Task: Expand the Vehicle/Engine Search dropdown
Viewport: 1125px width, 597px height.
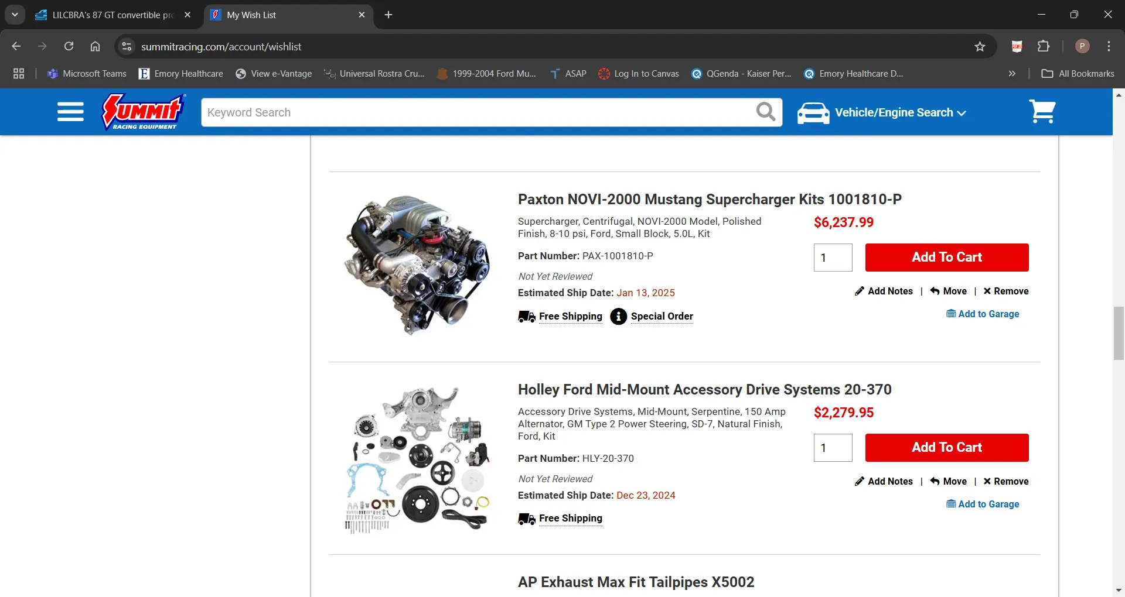Action: [901, 112]
